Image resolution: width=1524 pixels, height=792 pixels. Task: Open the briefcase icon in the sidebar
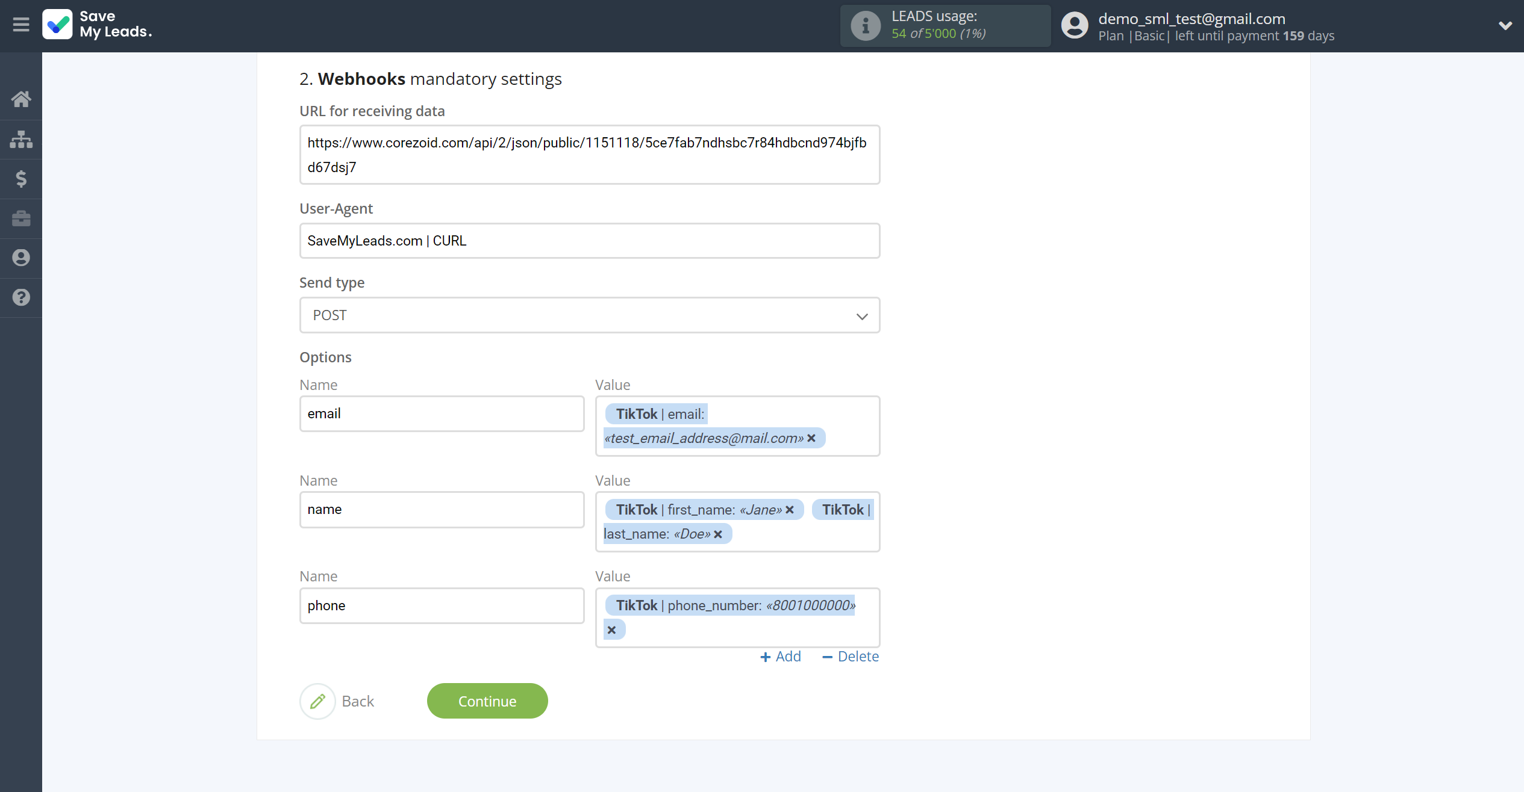pyautogui.click(x=21, y=218)
